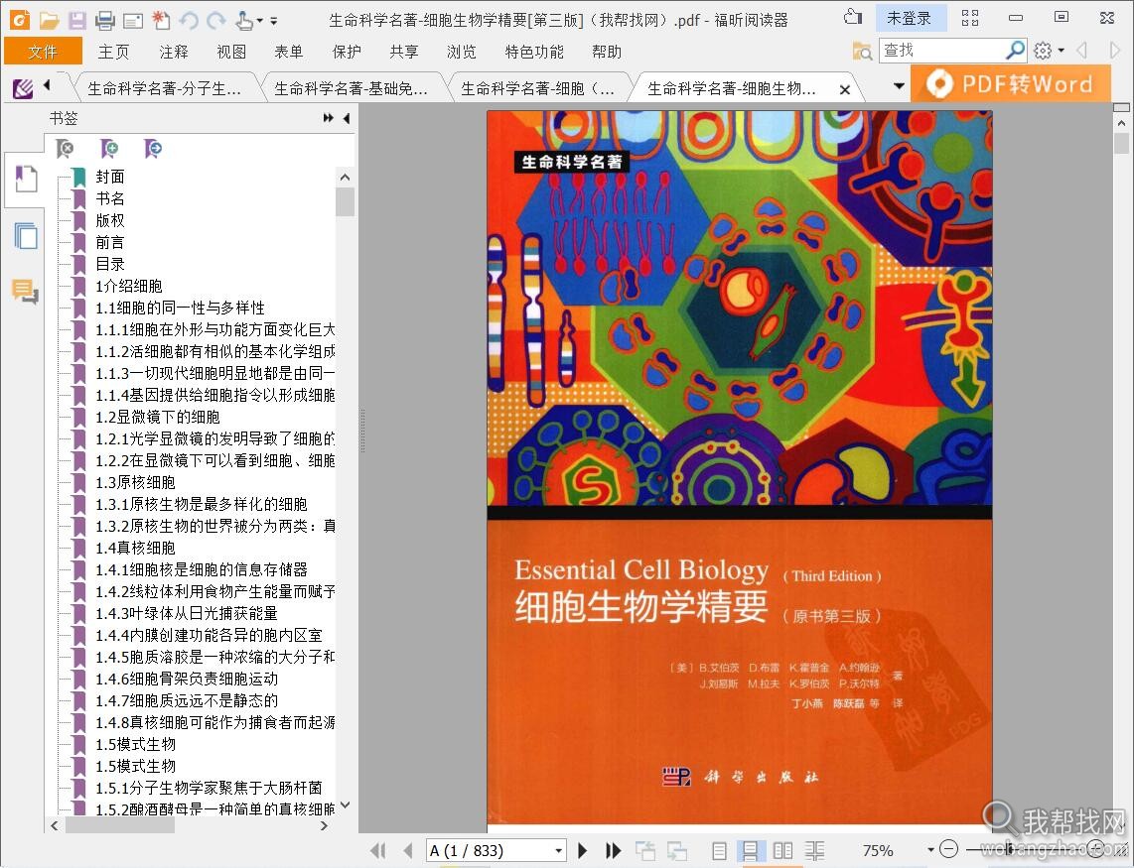Open the customize quick access toolbar arrow

274,21
